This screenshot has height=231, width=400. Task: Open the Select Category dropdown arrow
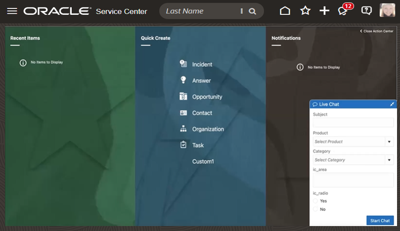pos(389,160)
